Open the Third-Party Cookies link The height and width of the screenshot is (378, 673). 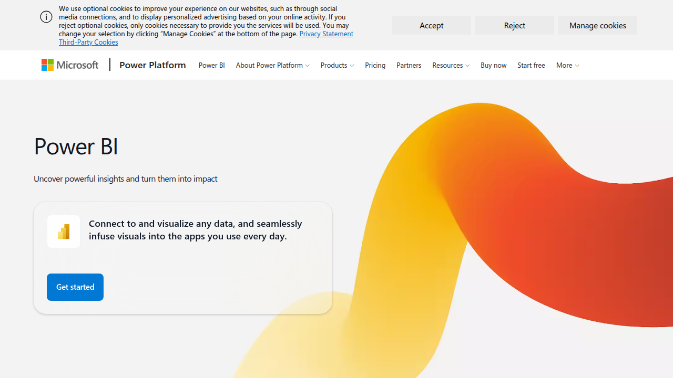[88, 42]
